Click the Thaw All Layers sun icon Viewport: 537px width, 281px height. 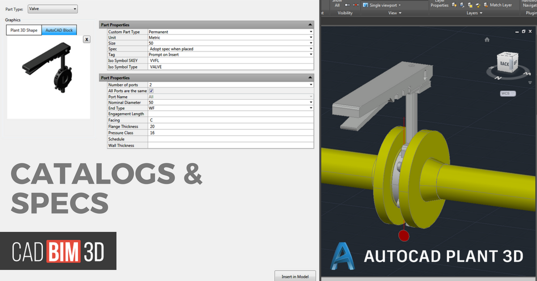pyautogui.click(x=469, y=5)
